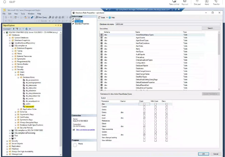Click the role icon beside db_securityadmin
This screenshot has height=157, width=225.
[x=24, y=101]
